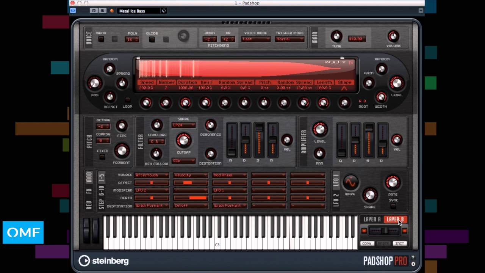Select the REV page tab
This screenshot has width=485, height=273.
[x=89, y=204]
